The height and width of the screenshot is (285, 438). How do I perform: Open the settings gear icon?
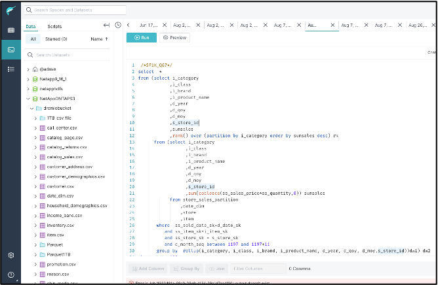point(10,256)
